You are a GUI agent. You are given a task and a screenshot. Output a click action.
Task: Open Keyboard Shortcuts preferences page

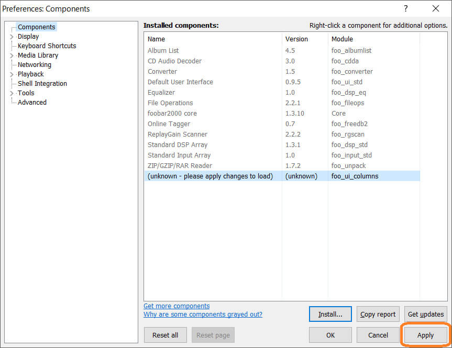click(x=47, y=46)
